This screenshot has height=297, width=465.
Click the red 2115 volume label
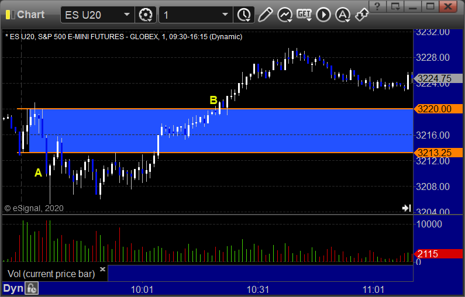click(x=438, y=254)
